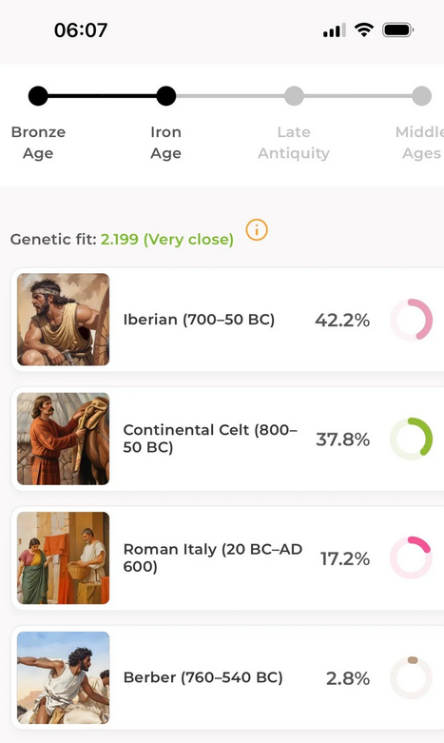Open the genetic fit info icon
The height and width of the screenshot is (743, 444).
pyautogui.click(x=257, y=230)
